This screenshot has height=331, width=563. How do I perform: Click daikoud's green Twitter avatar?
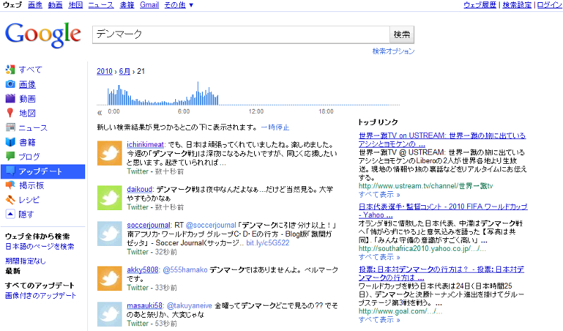[x=110, y=197]
